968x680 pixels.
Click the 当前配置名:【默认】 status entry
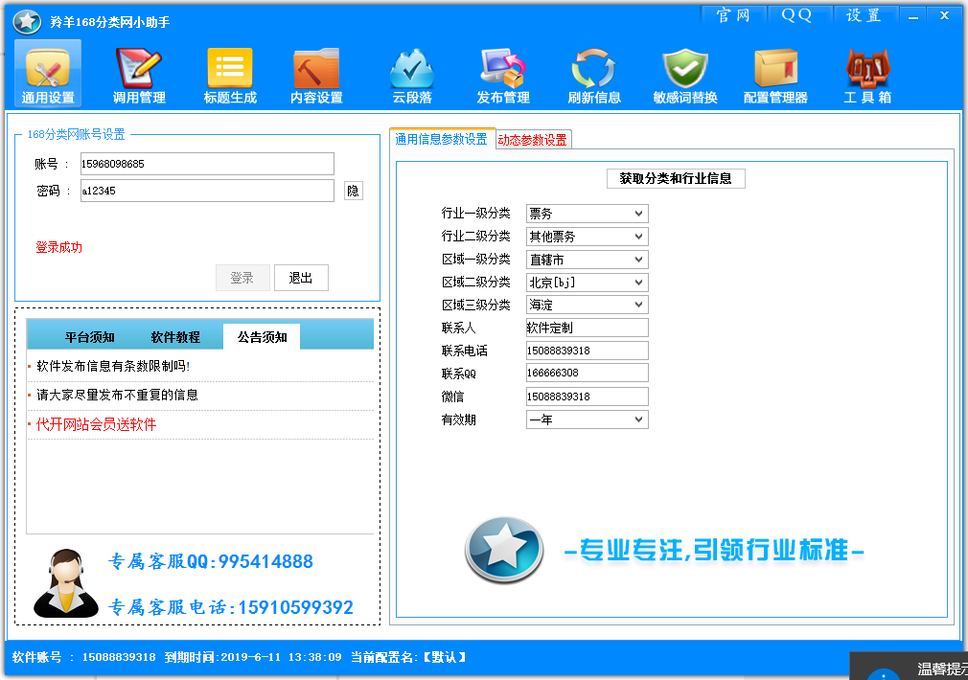tap(408, 657)
